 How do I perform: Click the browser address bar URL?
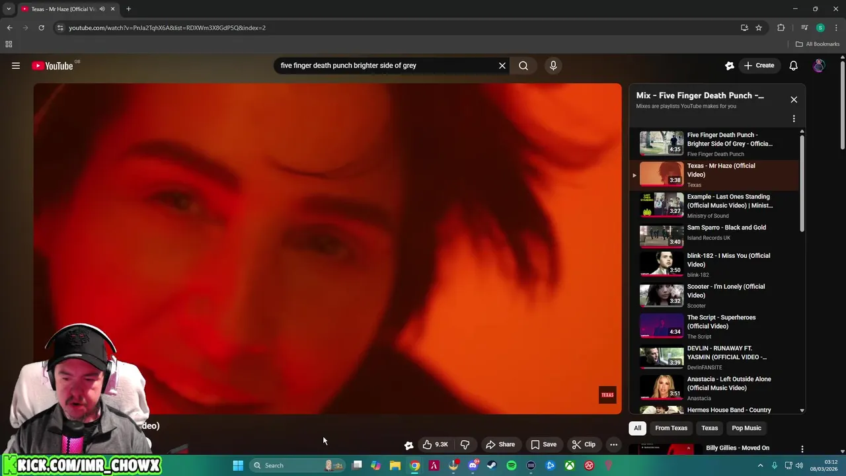pyautogui.click(x=167, y=28)
